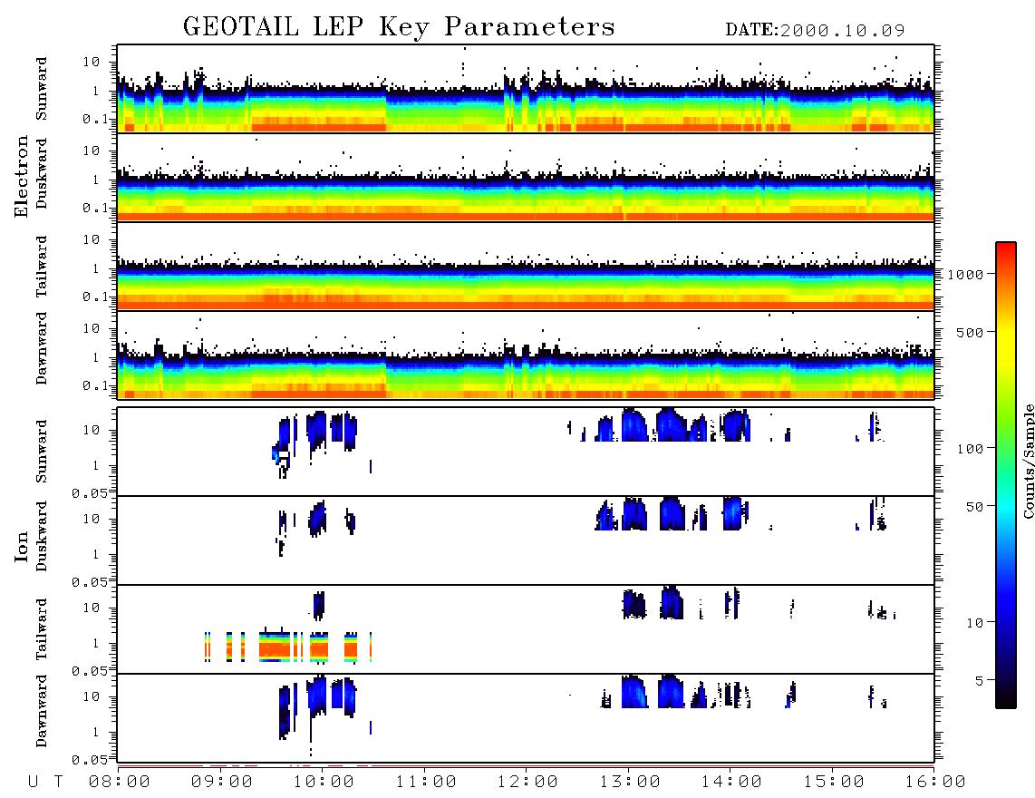Click the "Counts/Sample" colorbar title

point(1029,461)
